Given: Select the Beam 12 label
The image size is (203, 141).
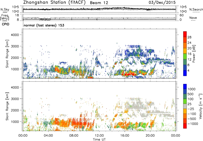Looking at the screenshot, I should [x=99, y=3].
